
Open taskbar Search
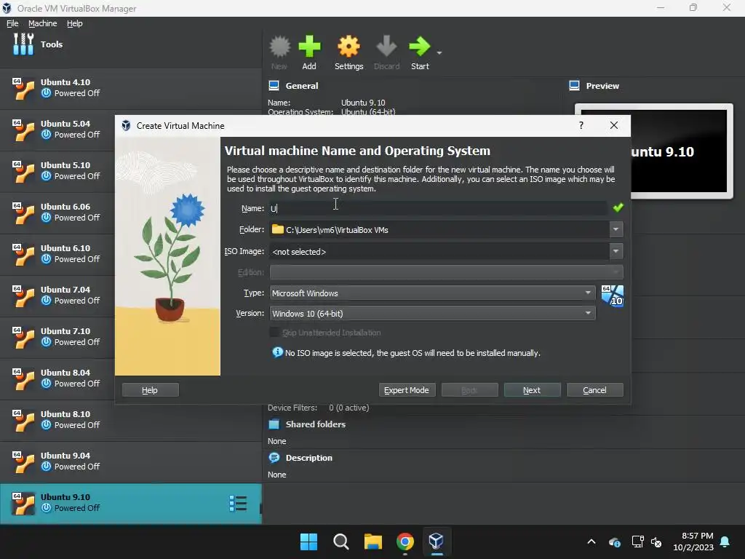click(340, 542)
